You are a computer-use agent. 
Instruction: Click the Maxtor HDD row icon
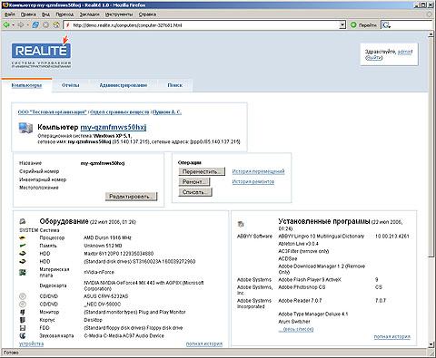23,254
